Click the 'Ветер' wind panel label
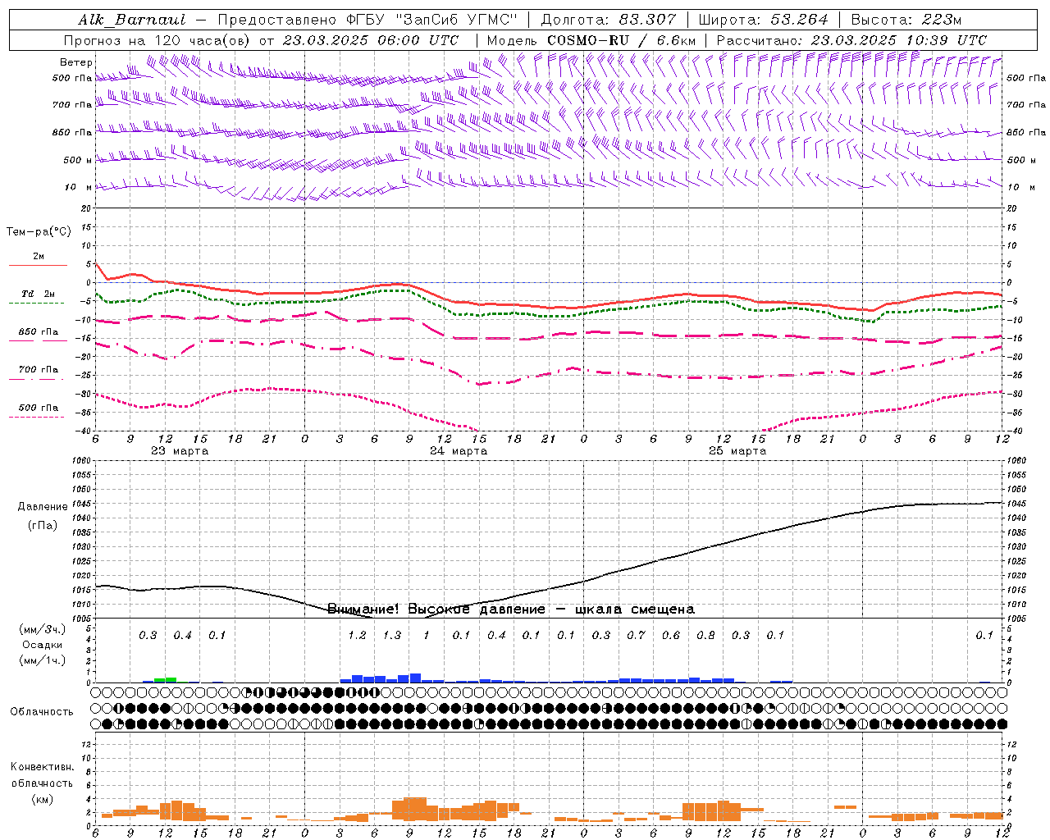1050x840 pixels. pos(76,62)
